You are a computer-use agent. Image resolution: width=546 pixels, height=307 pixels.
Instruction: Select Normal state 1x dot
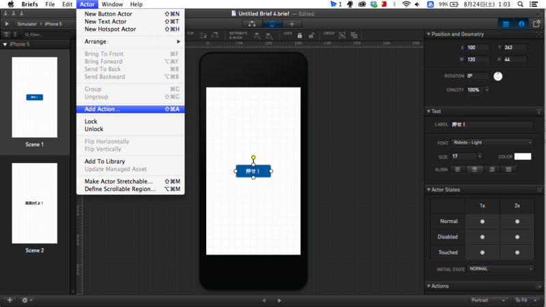[483, 221]
